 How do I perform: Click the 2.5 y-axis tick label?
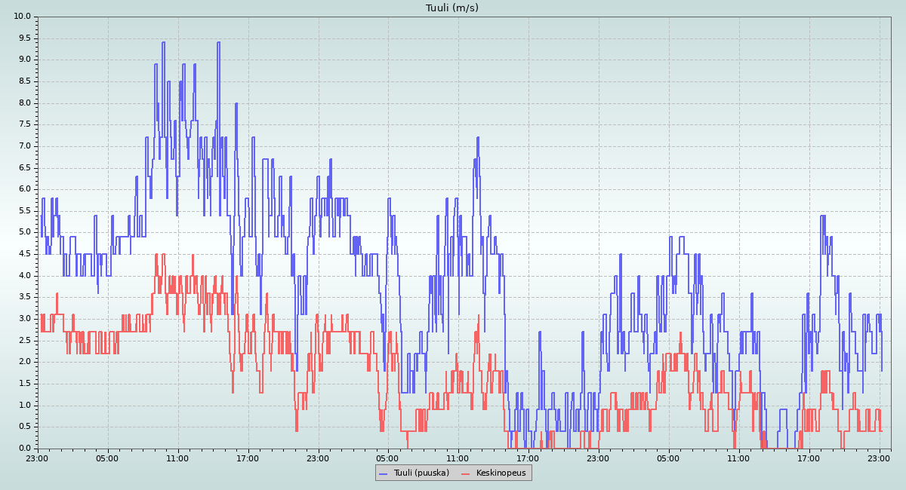click(24, 341)
